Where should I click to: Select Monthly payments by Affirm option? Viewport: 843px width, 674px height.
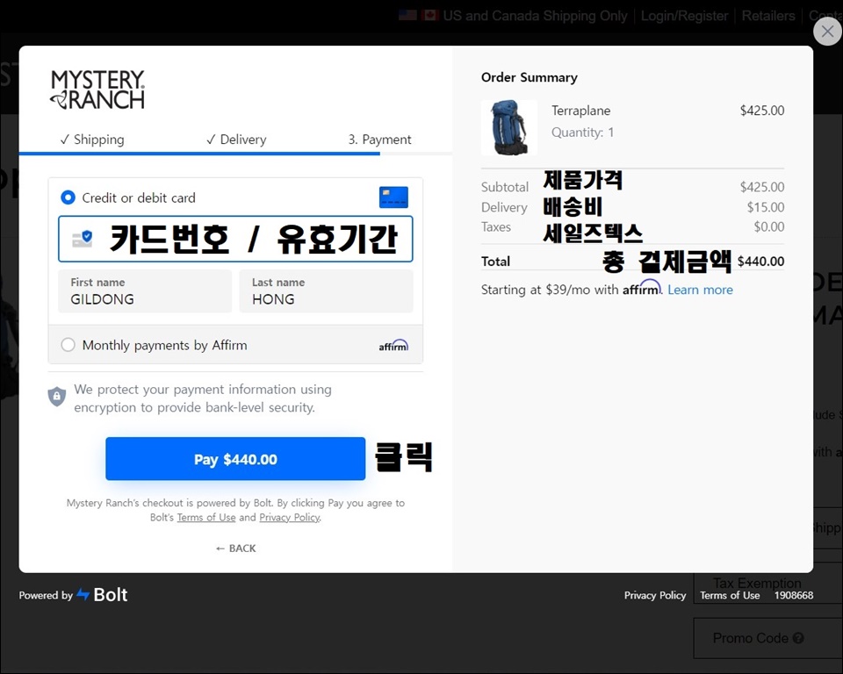tap(68, 345)
